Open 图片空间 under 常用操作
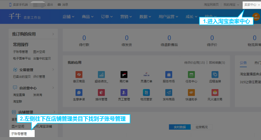The width and height of the screenshot is (261, 140). tap(39, 52)
